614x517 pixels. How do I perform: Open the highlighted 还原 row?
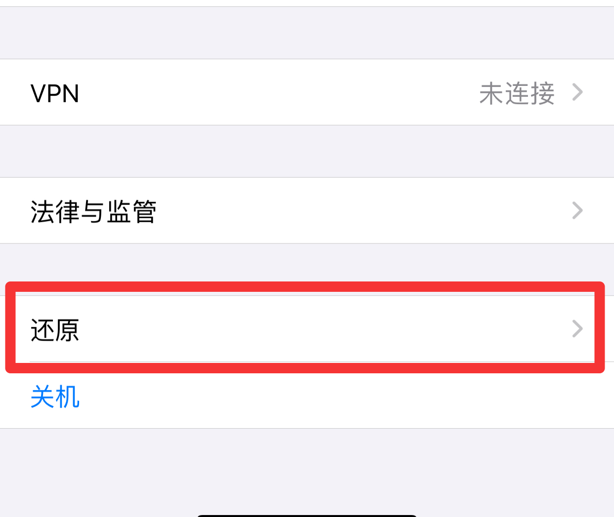click(307, 329)
